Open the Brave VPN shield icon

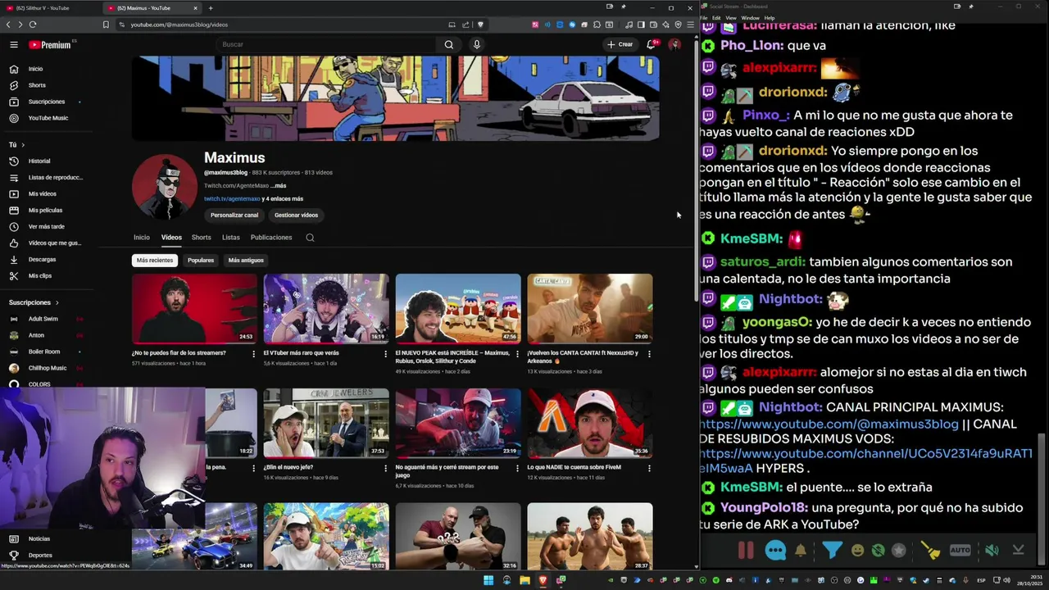point(678,25)
